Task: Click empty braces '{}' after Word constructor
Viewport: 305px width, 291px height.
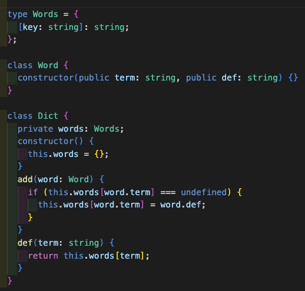Action: (x=293, y=78)
